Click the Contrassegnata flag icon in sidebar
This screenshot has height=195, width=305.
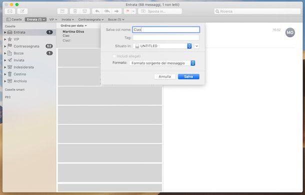tap(9, 46)
